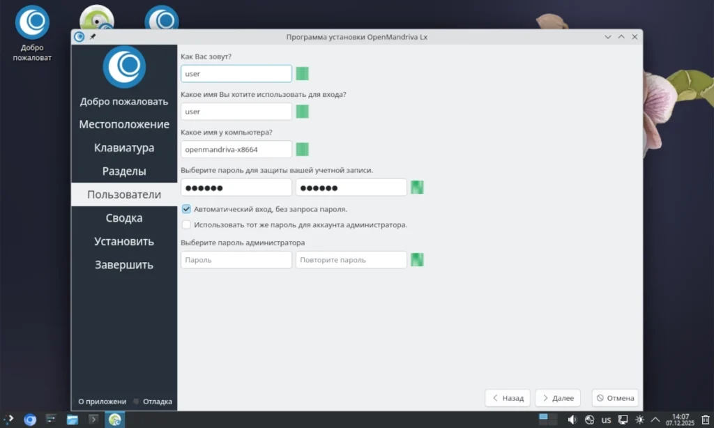Open the third OpenMandriva desktop icon
714x428 pixels.
click(162, 18)
